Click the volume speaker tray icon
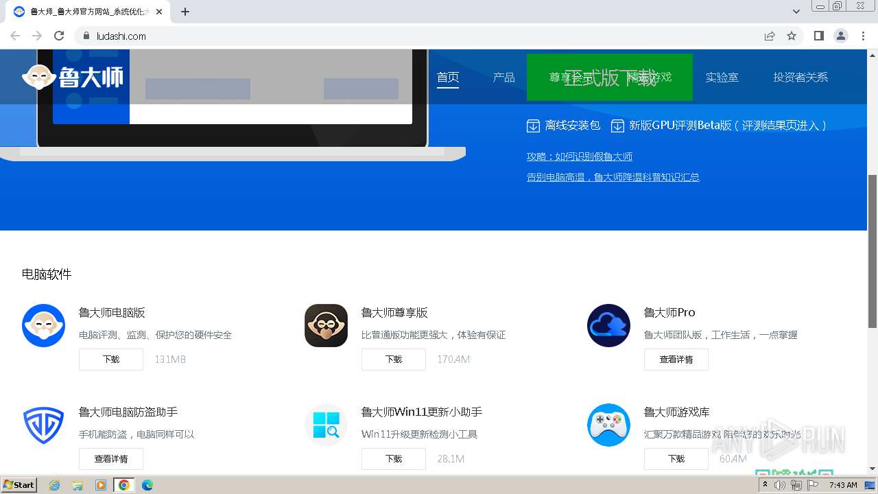This screenshot has width=878, height=494. (x=780, y=485)
